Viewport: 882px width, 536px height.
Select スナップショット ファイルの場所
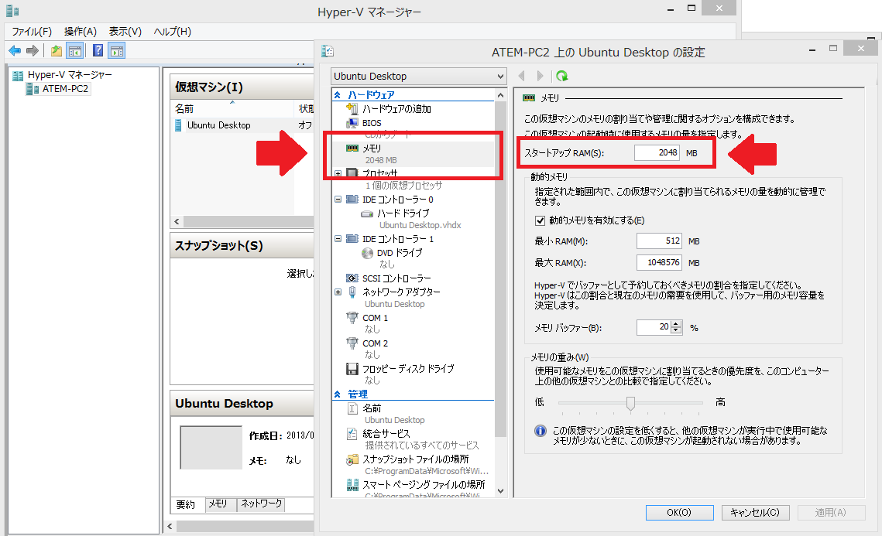pos(415,459)
